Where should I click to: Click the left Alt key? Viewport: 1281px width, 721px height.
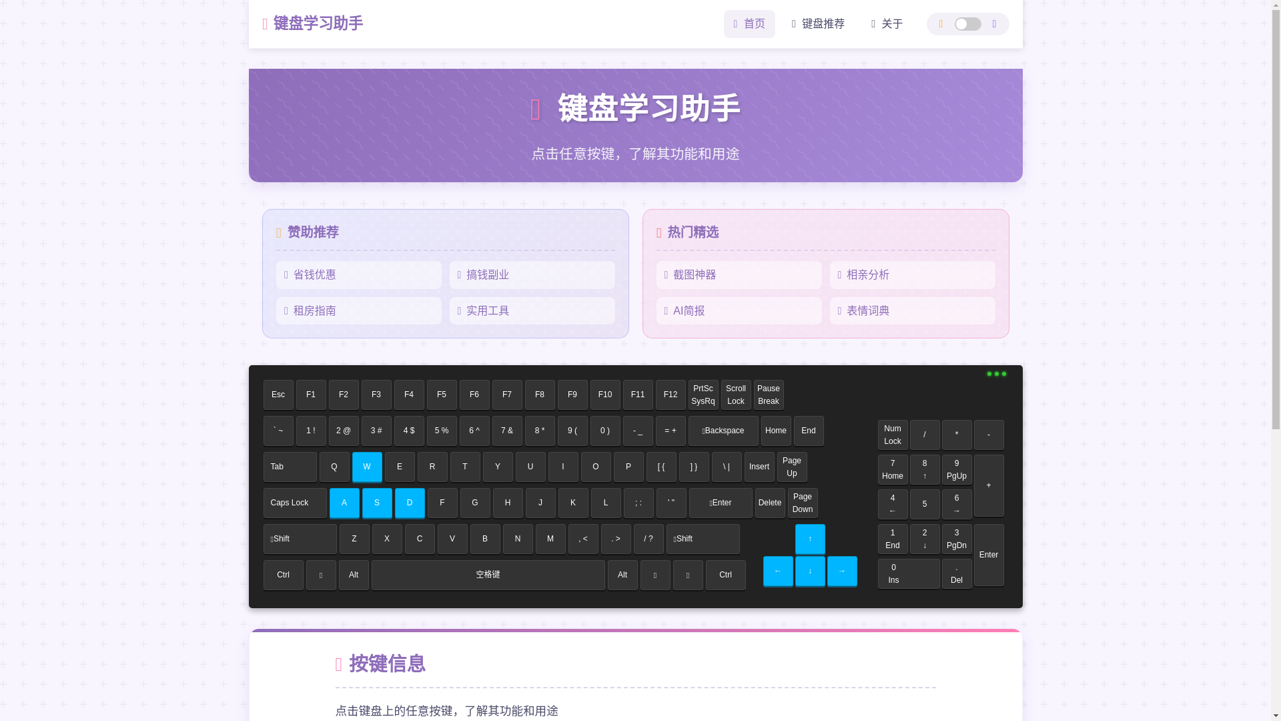354,575
